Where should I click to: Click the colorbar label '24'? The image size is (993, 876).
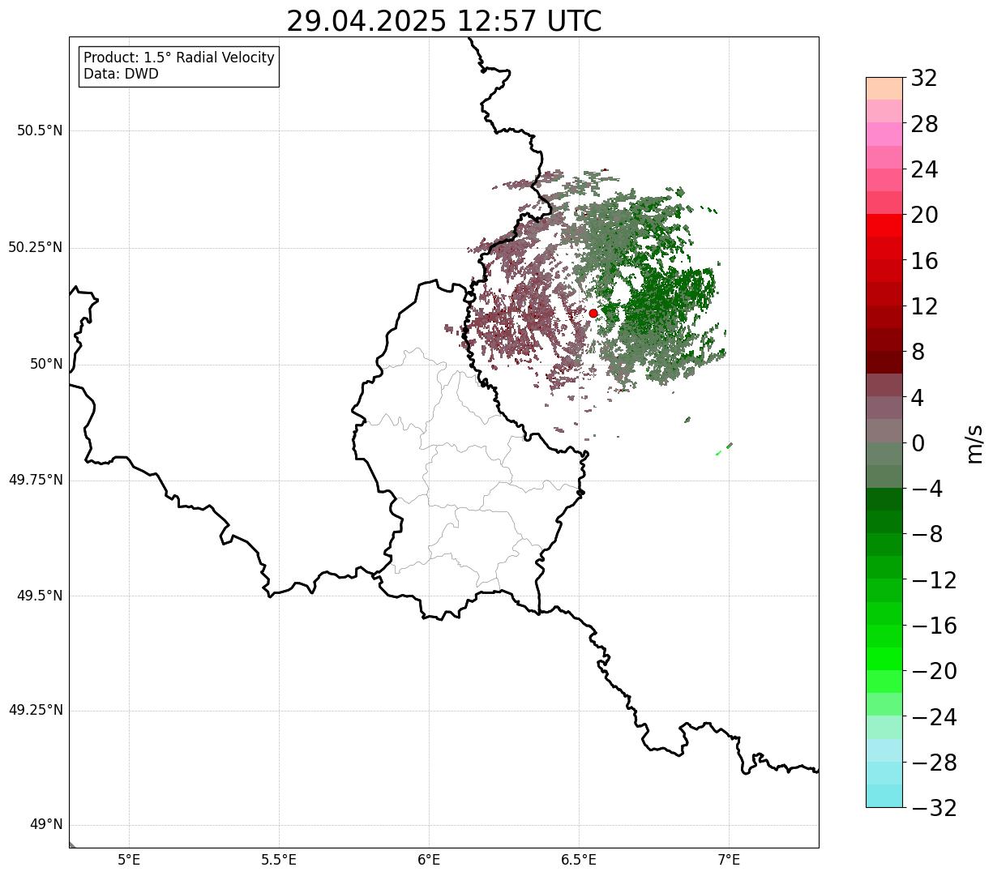(x=924, y=170)
